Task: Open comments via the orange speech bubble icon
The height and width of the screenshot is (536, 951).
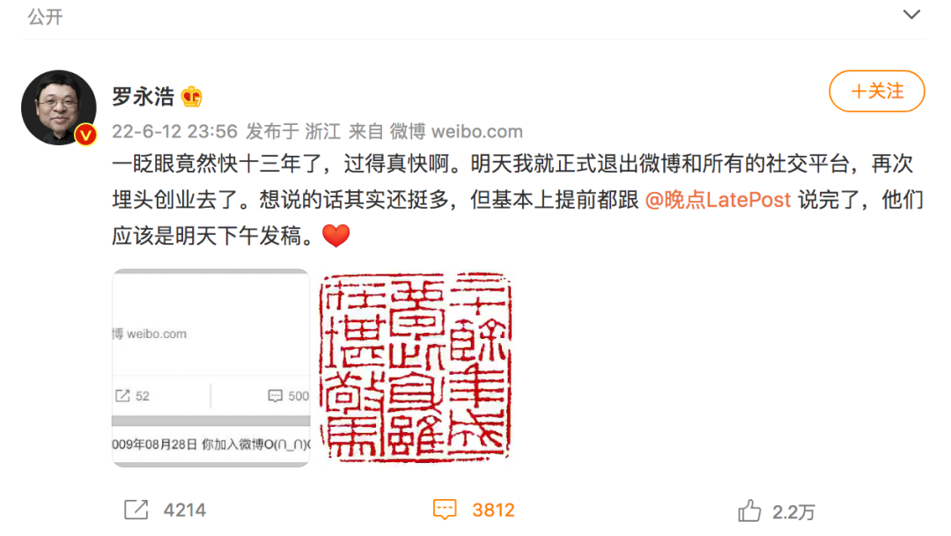Action: point(445,510)
